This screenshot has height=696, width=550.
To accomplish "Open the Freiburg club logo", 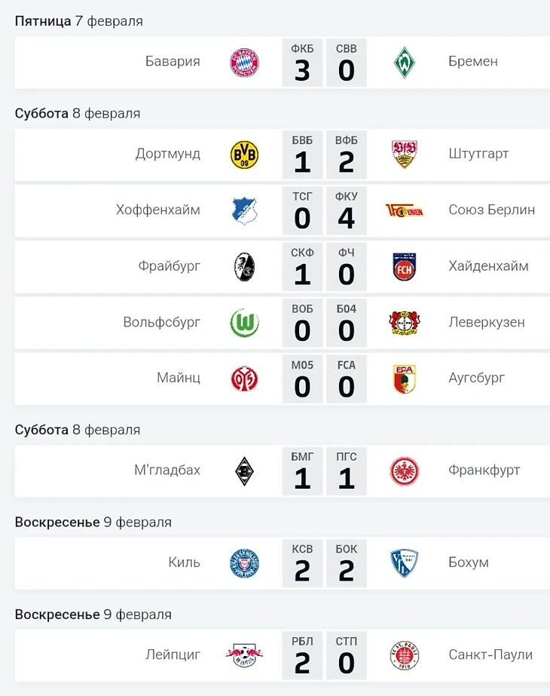I will coord(244,267).
